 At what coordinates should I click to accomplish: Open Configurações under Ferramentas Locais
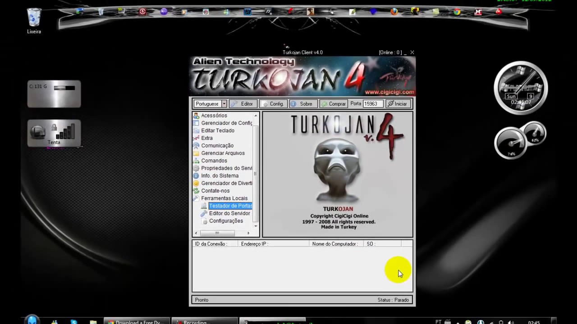225,221
